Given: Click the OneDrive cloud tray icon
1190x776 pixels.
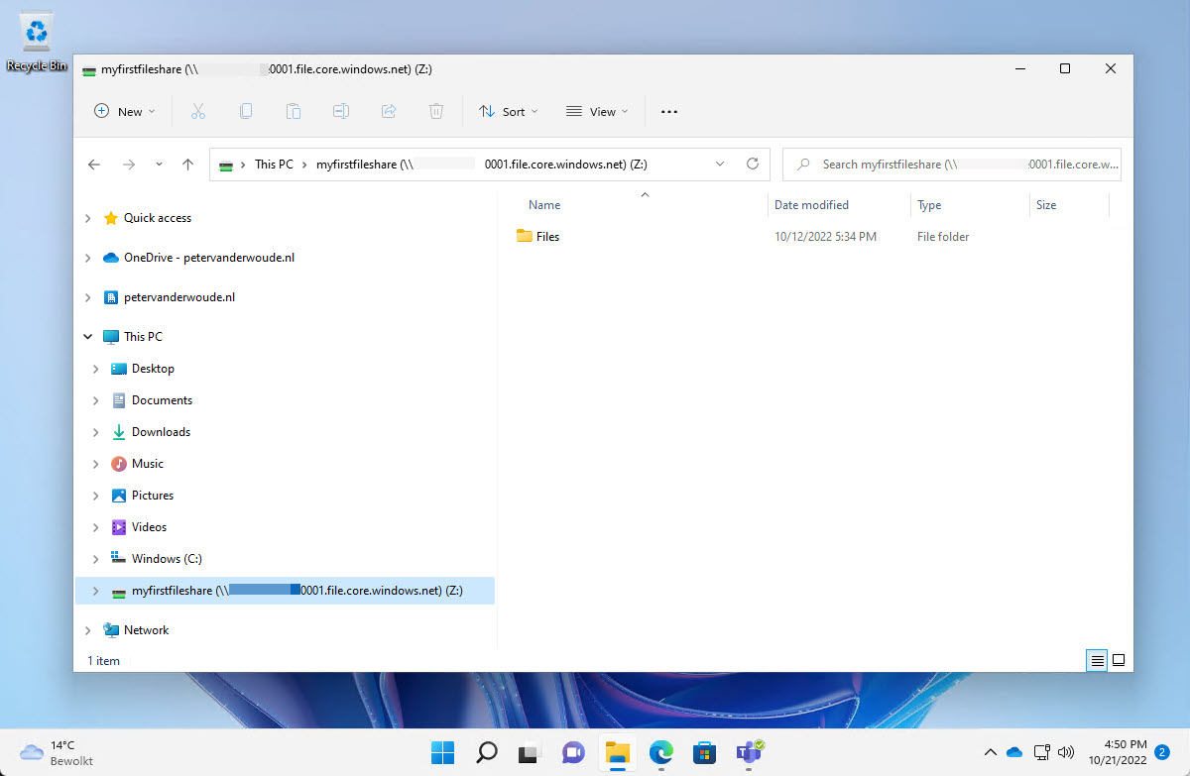Looking at the screenshot, I should coord(1014,752).
